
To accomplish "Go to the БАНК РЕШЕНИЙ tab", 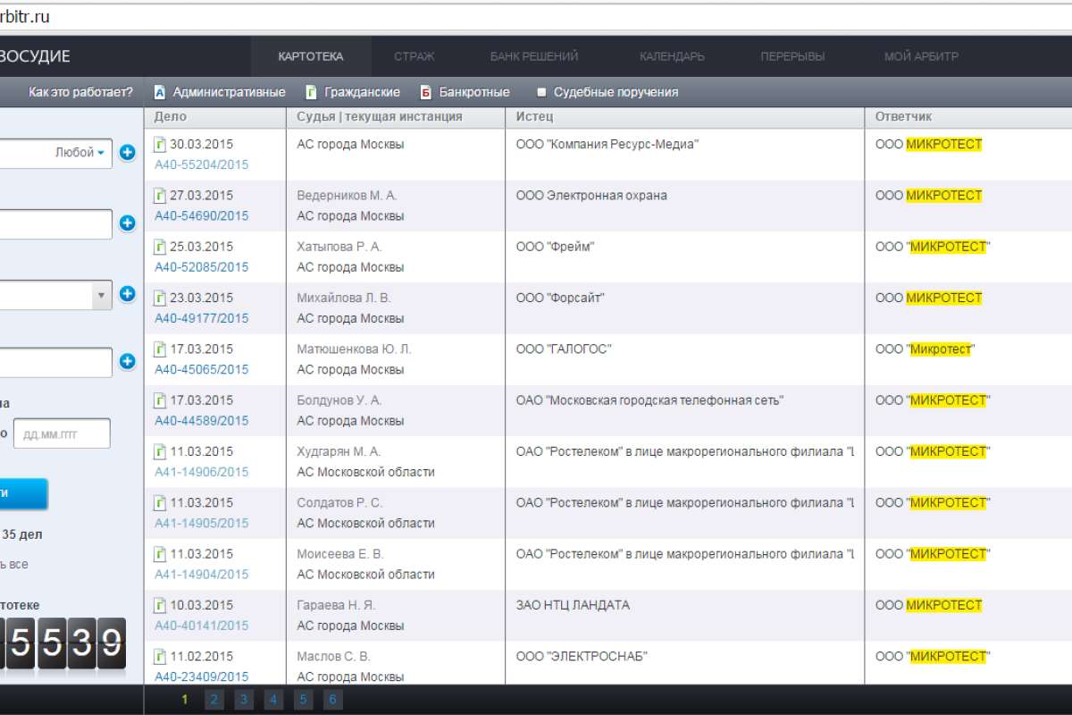I will click(x=534, y=56).
